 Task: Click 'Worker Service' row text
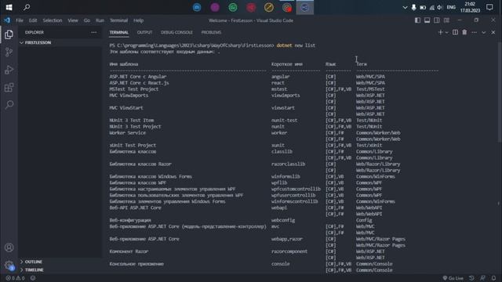pyautogui.click(x=127, y=133)
